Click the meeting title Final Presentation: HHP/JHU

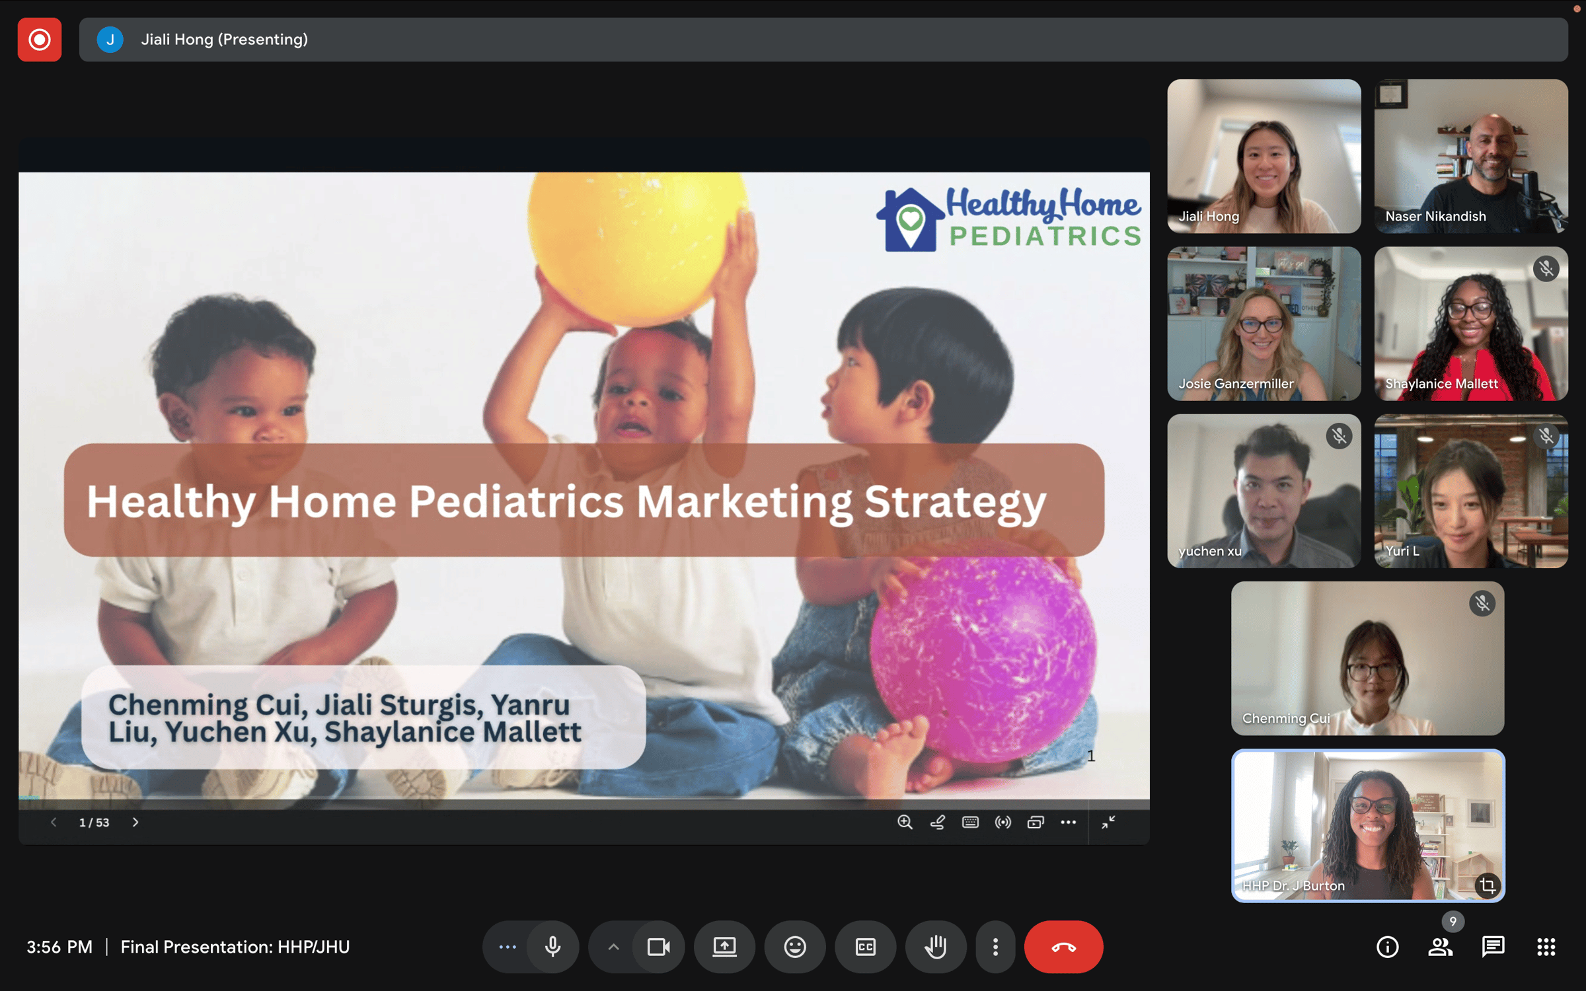tap(235, 947)
